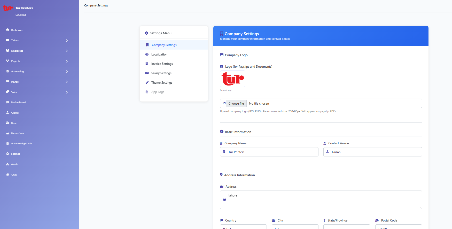Expand the Tickets submenu chevron
Viewport: 452px width, 229px height.
[67, 41]
